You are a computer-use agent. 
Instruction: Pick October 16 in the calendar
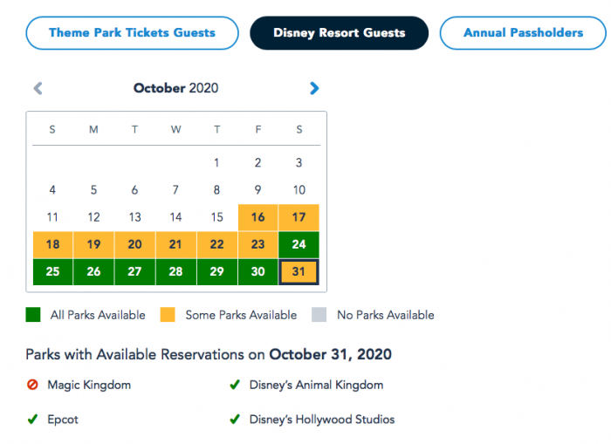(257, 217)
